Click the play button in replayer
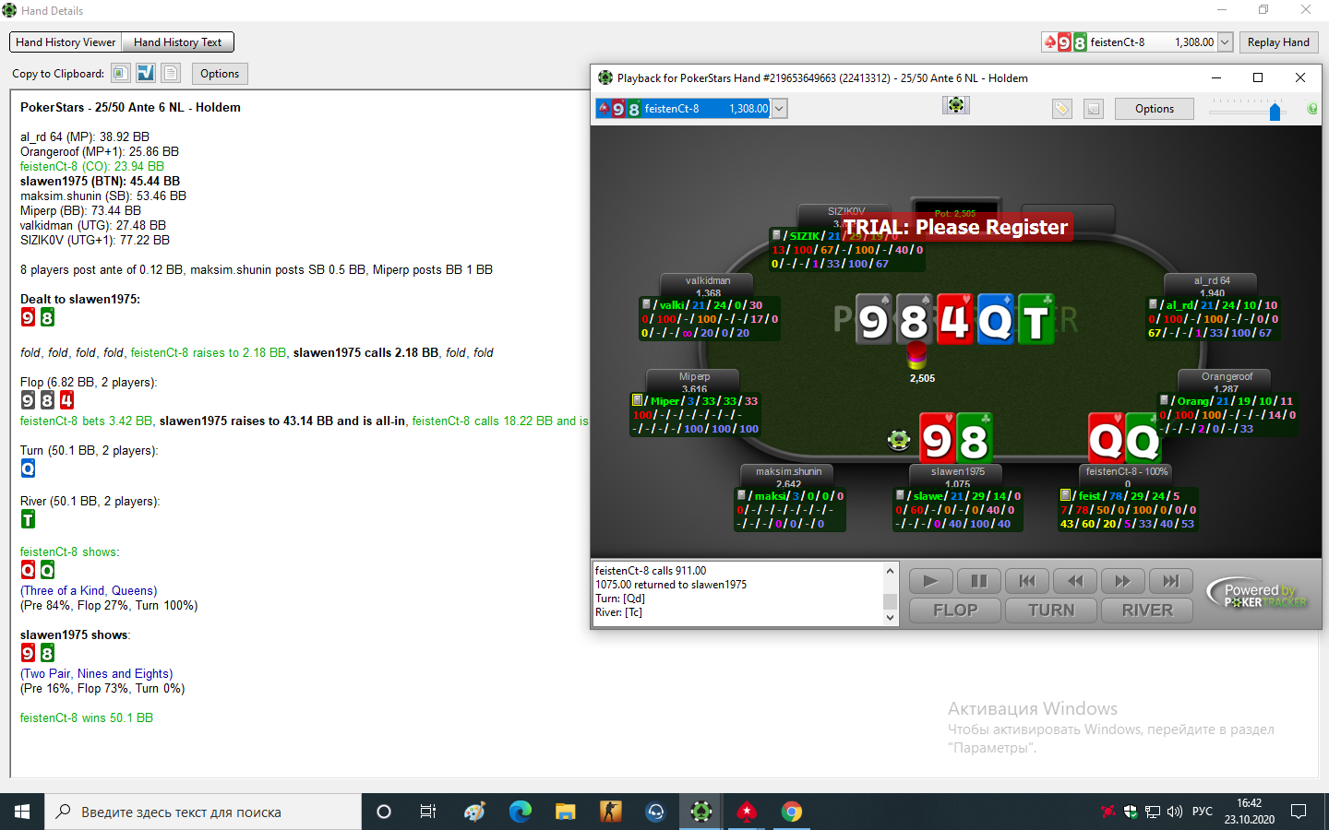 931,581
